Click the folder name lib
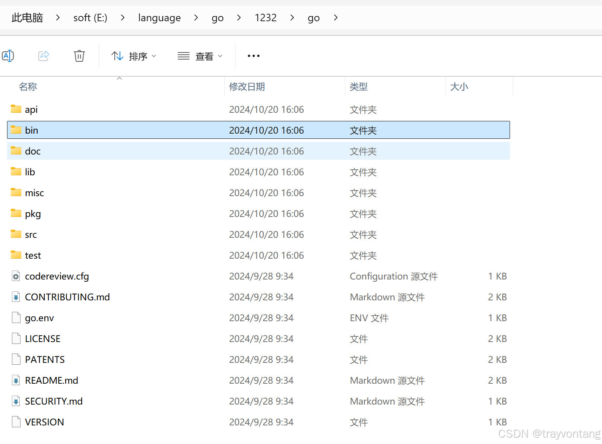This screenshot has height=444, width=602. pos(30,172)
